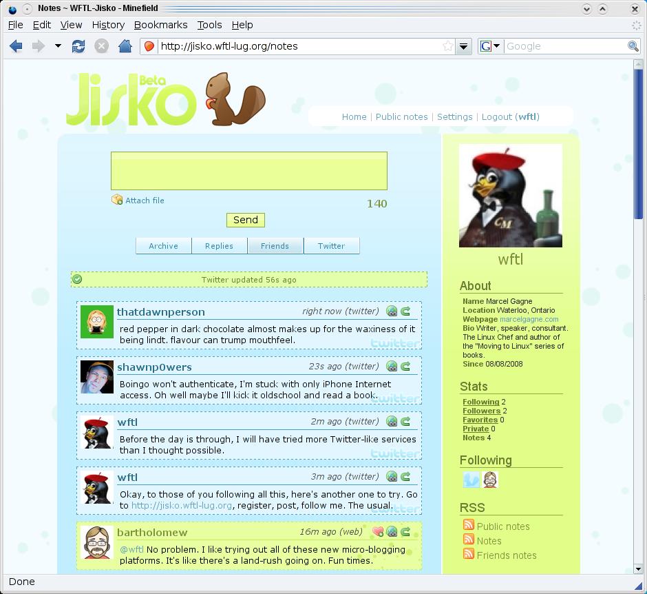Switch to the Replies tab

pos(219,246)
